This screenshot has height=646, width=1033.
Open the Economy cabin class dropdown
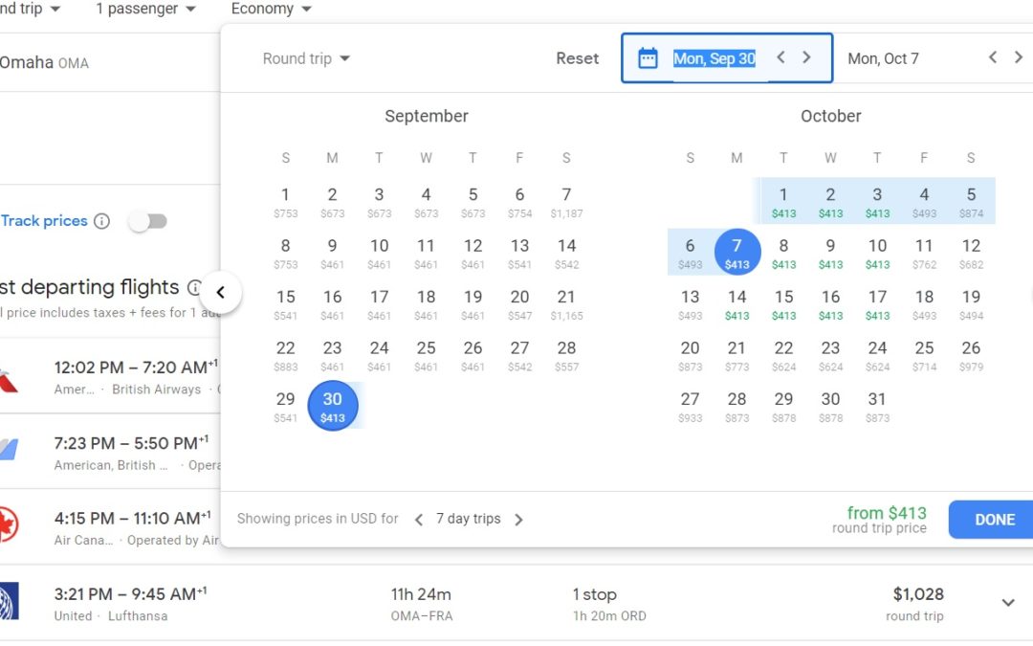[271, 9]
